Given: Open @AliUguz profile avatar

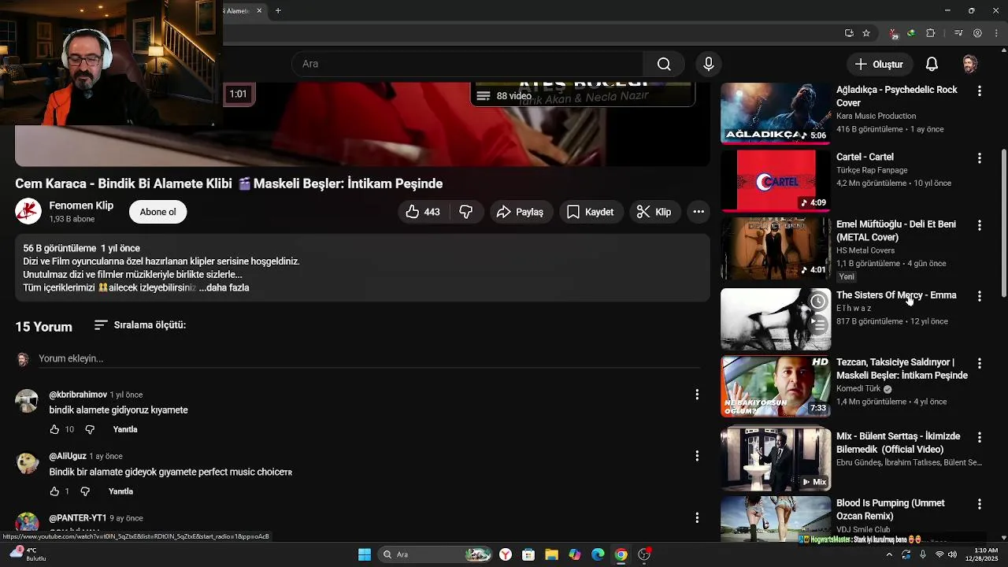Looking at the screenshot, I should point(28,462).
